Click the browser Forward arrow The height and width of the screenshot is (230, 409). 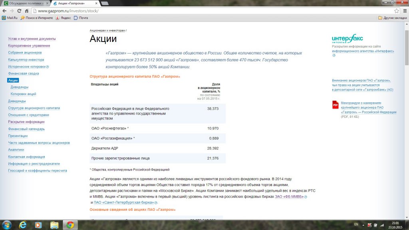click(12, 11)
